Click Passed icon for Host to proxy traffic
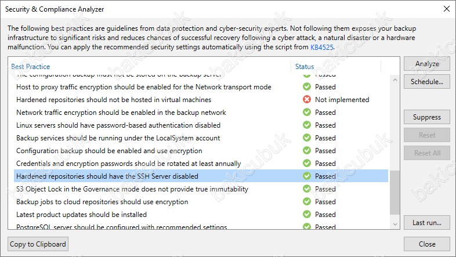This screenshot has height=257, width=456. (306, 86)
